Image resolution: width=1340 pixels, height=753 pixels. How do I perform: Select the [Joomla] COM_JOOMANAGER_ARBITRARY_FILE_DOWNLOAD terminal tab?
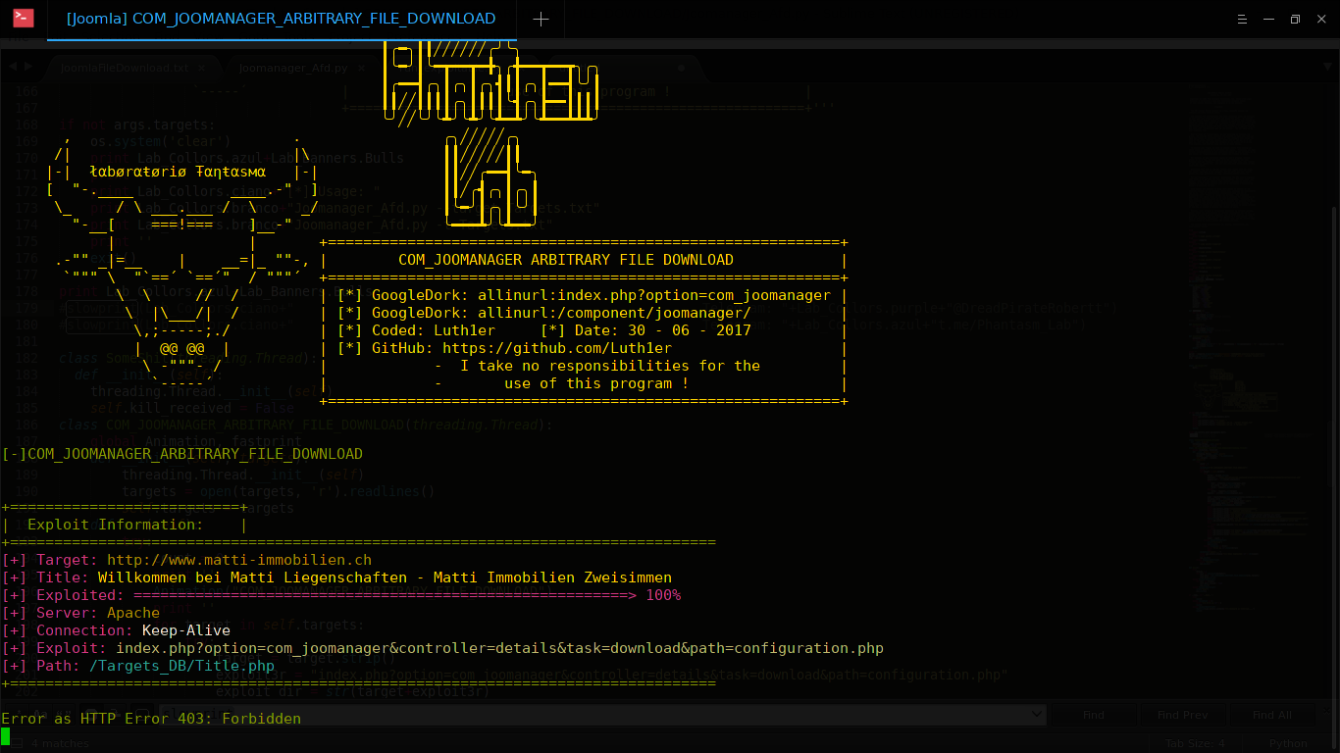click(281, 19)
